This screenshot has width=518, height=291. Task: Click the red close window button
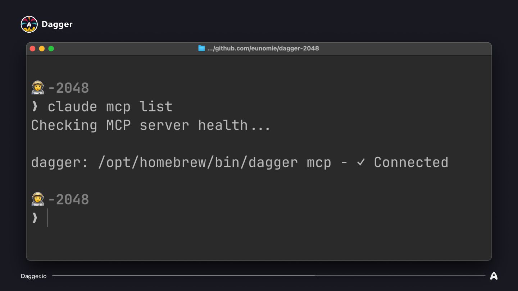[33, 48]
